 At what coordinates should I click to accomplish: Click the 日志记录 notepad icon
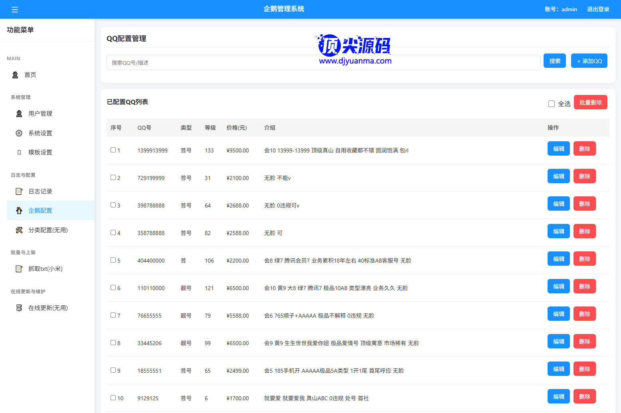tap(19, 192)
